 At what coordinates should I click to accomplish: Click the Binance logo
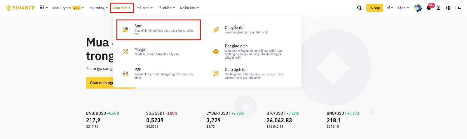(20, 8)
